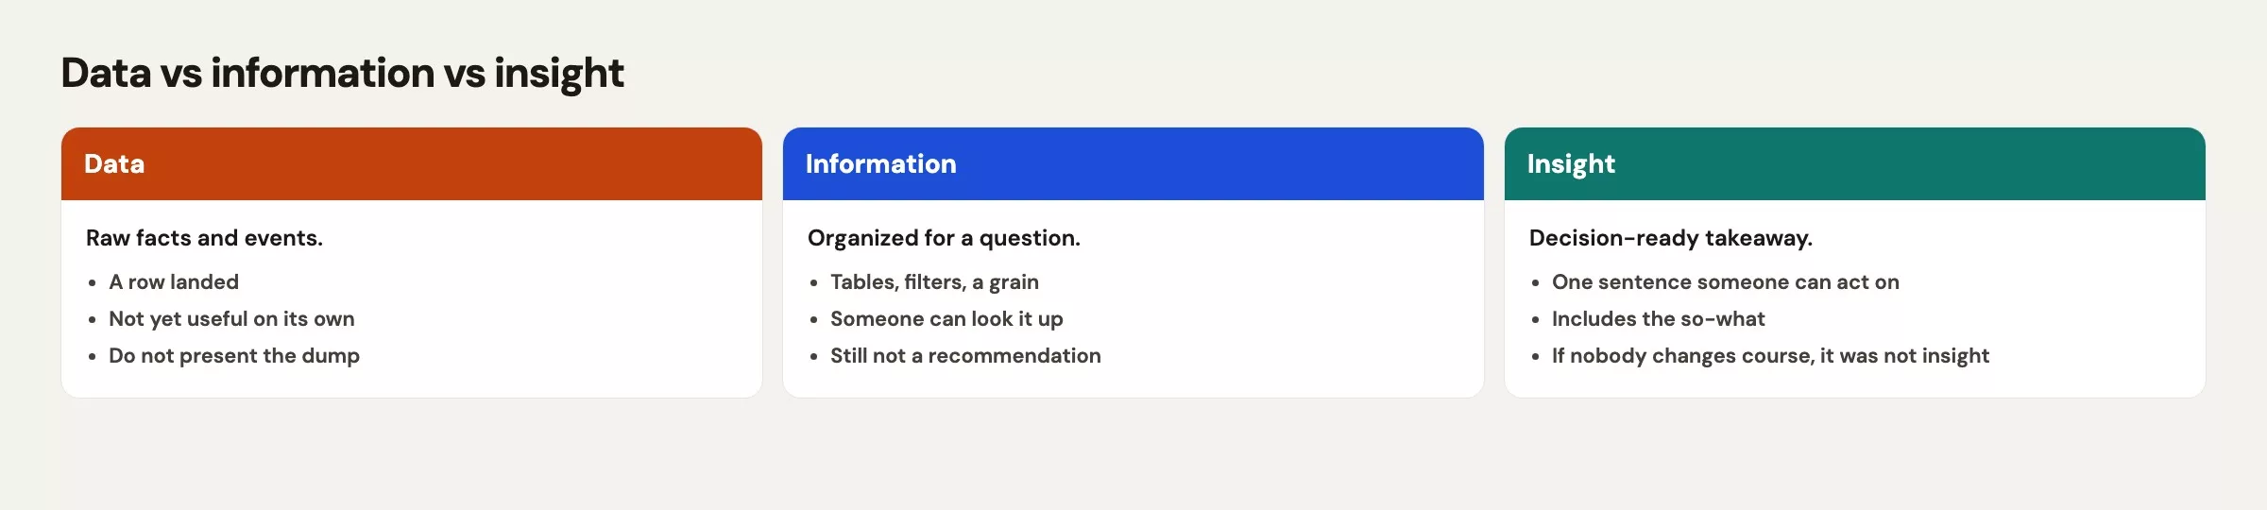Select the 'Tables, filters, a grain' bullet
The width and height of the screenshot is (2267, 510).
[x=934, y=281]
